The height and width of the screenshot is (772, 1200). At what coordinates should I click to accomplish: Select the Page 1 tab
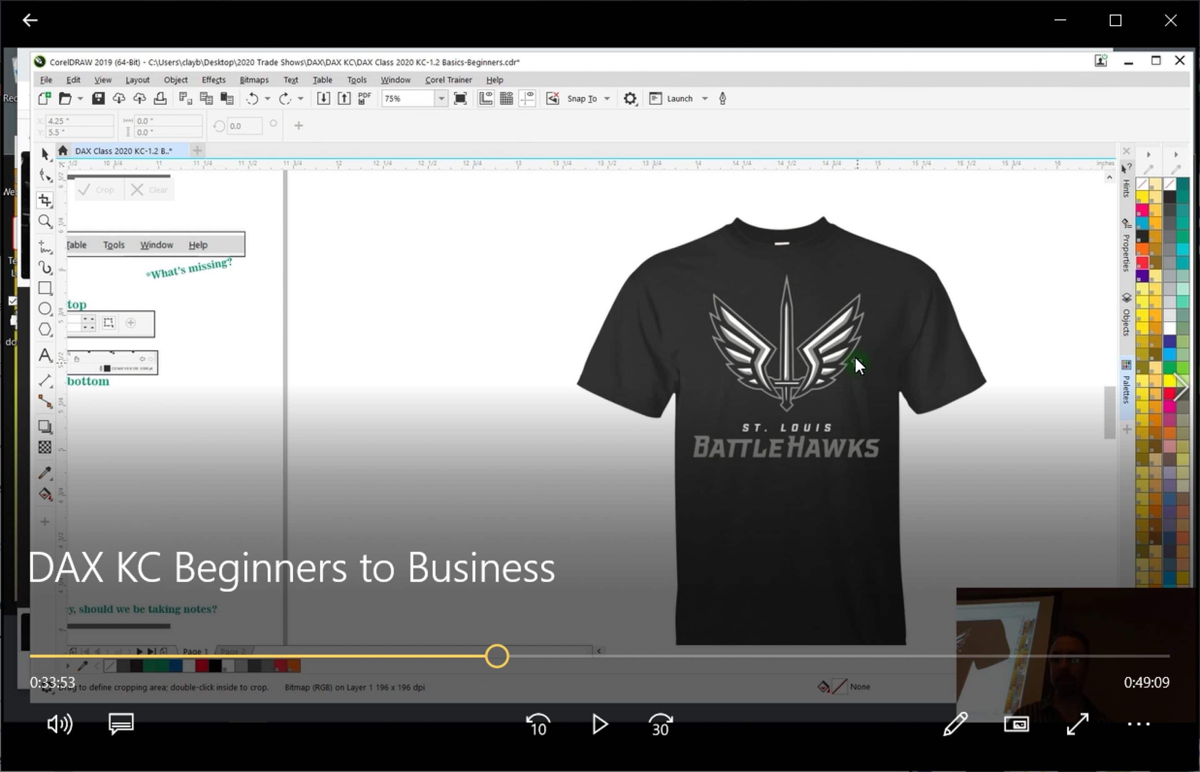pos(195,651)
